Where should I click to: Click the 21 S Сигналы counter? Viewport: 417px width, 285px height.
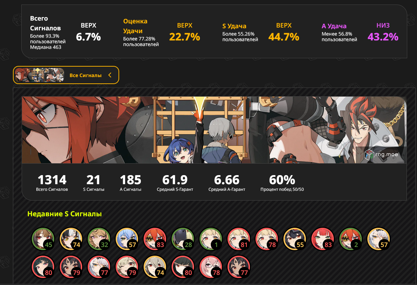pos(94,183)
